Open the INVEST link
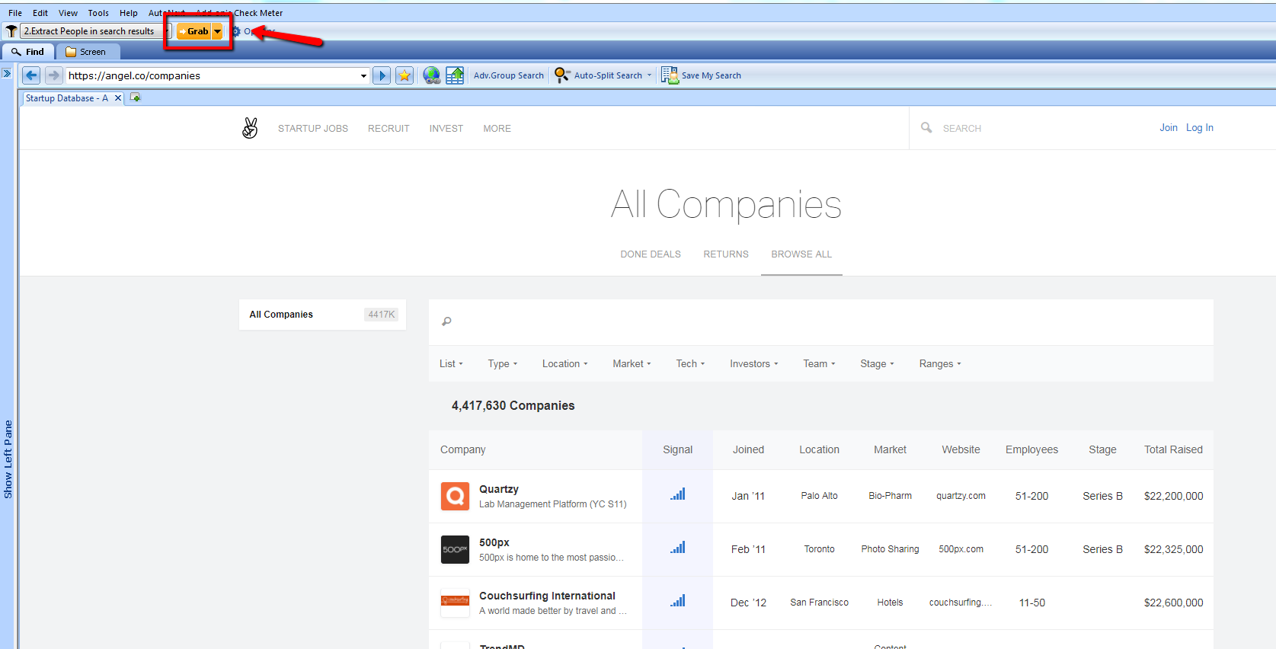Screen dimensions: 1276x649 coord(446,129)
